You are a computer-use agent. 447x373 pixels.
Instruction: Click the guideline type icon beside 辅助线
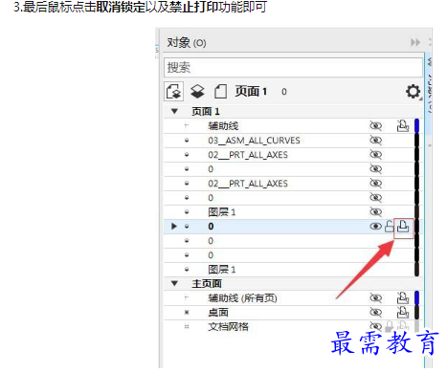point(187,126)
